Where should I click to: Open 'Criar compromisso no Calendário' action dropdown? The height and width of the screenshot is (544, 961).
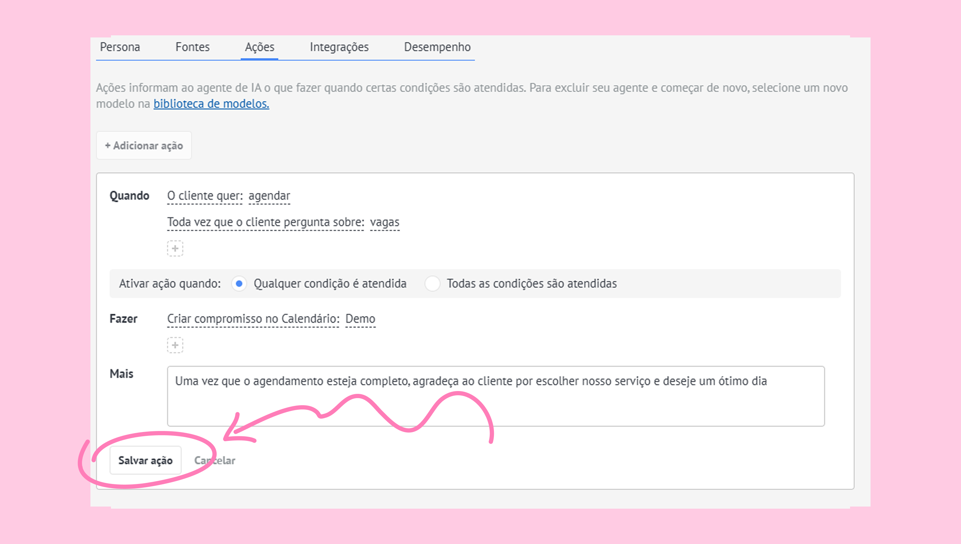pyautogui.click(x=253, y=319)
